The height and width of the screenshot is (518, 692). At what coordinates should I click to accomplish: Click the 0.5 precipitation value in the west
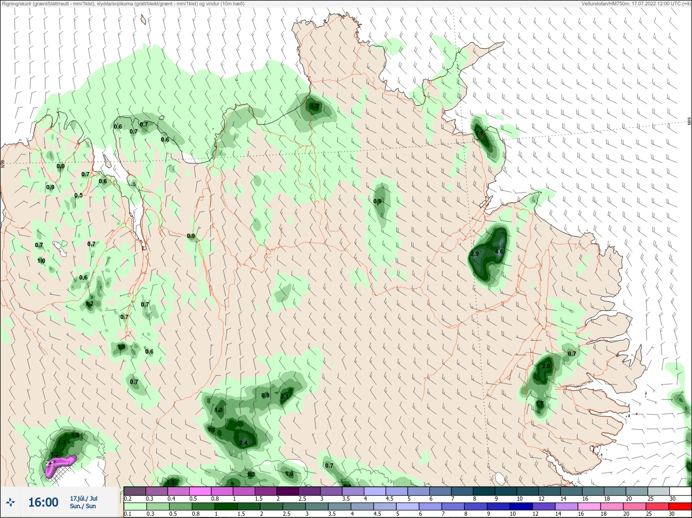(x=78, y=195)
